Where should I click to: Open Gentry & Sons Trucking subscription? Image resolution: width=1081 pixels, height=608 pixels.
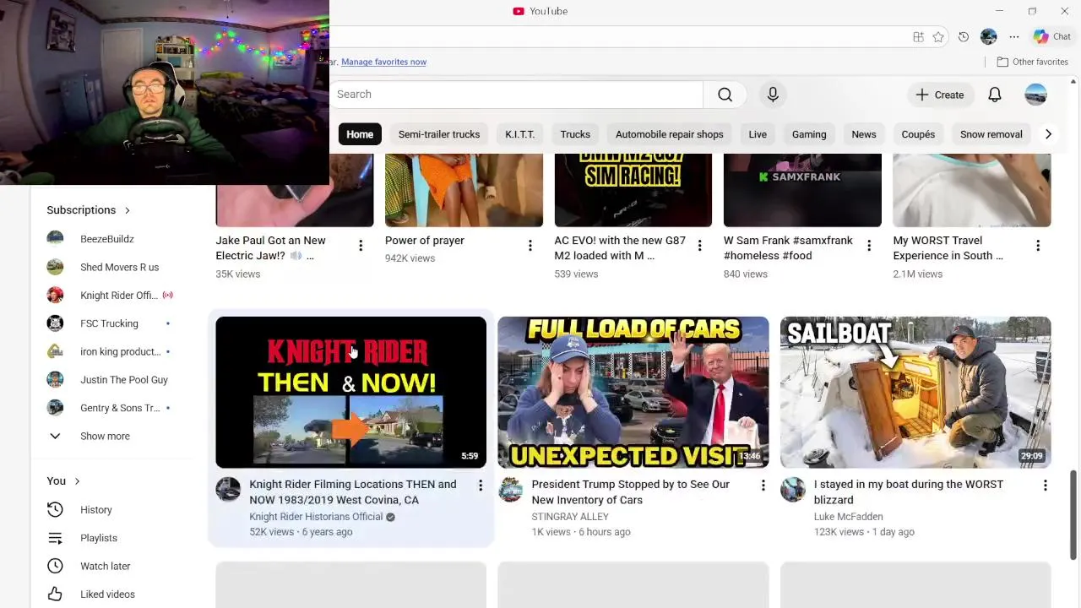point(118,408)
